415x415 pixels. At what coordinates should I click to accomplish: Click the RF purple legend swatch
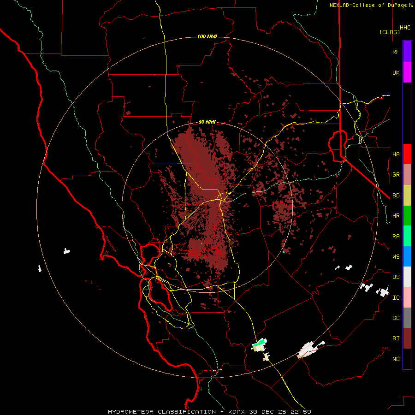coord(407,52)
